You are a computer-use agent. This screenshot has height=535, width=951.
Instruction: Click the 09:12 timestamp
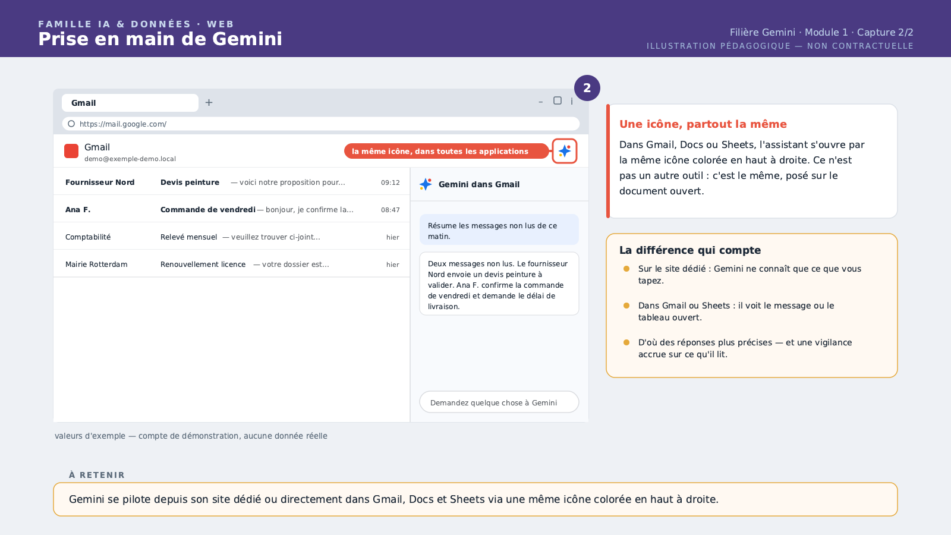[x=391, y=182]
